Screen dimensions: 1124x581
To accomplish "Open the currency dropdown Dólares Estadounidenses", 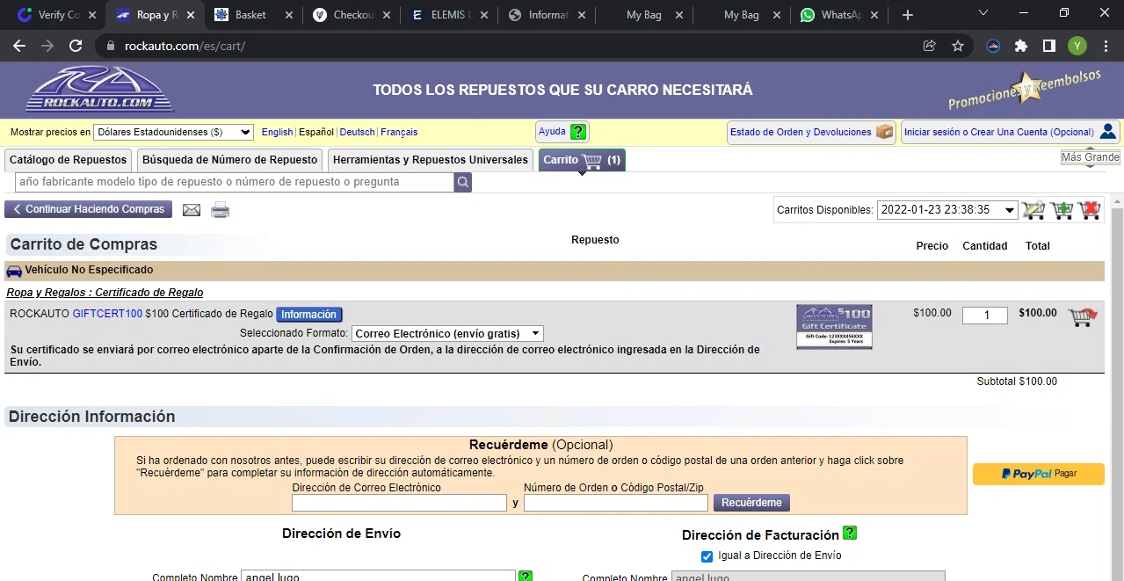I will 173,132.
